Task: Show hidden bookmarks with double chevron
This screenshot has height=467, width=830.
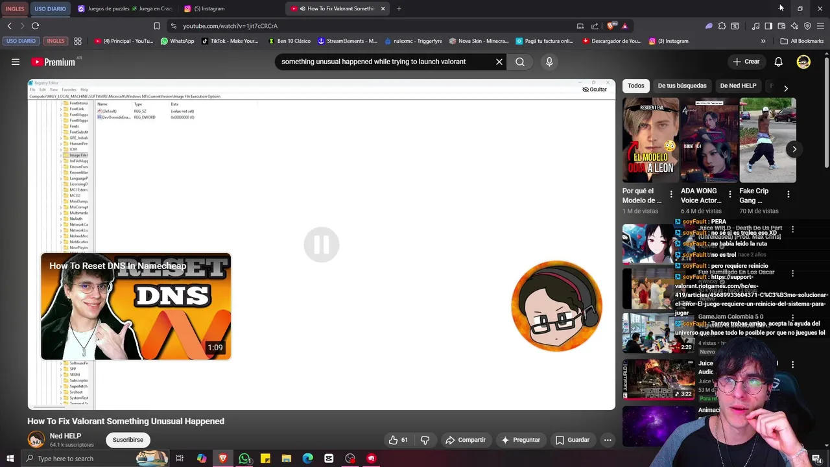Action: point(763,41)
